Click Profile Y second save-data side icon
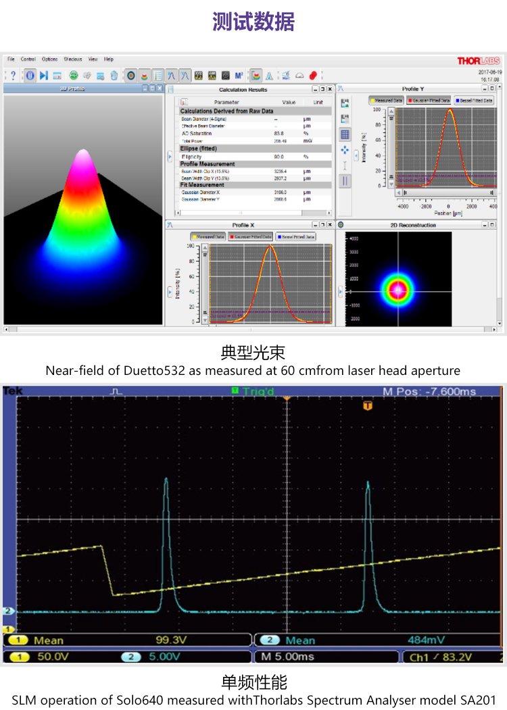This screenshot has width=507, height=710. tap(345, 119)
